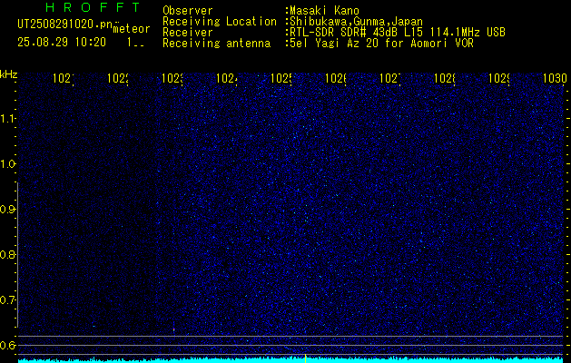Click the cyan signal level strip
Screen dimensions: 571x363
click(291, 360)
